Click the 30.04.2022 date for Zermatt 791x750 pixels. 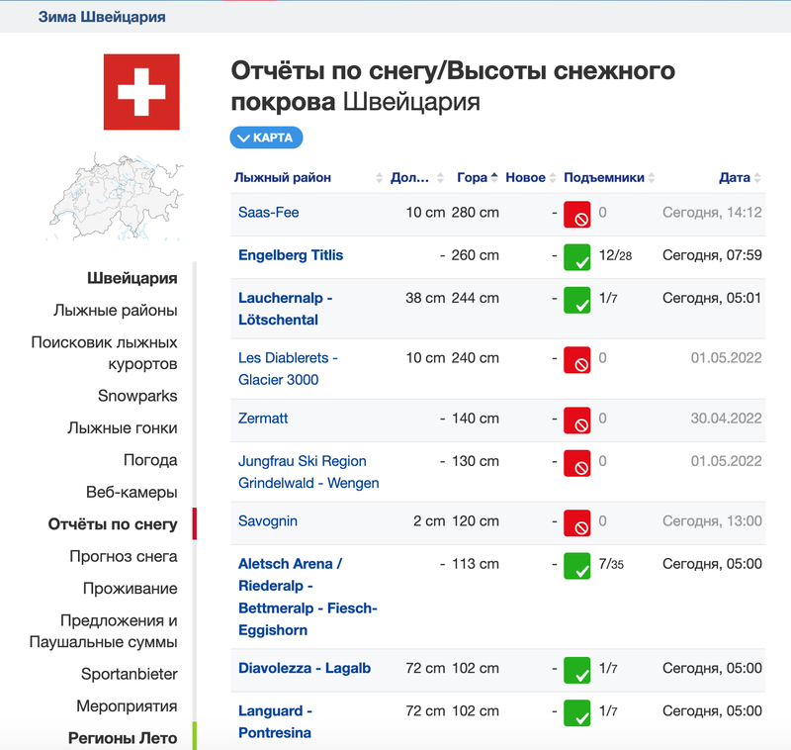[x=726, y=419]
